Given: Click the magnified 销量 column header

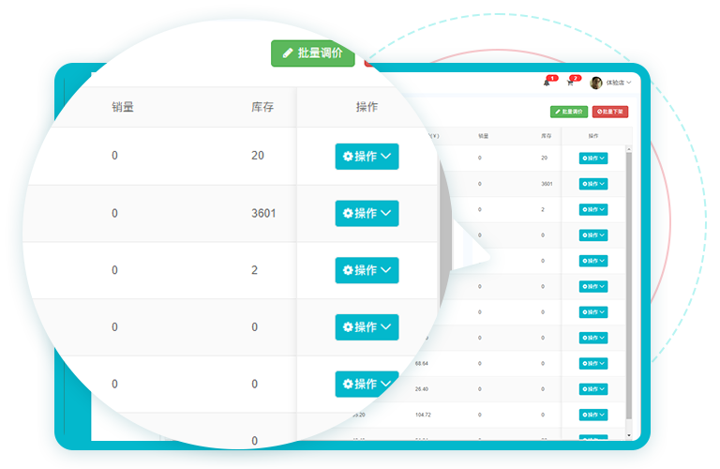Looking at the screenshot, I should pos(123,107).
